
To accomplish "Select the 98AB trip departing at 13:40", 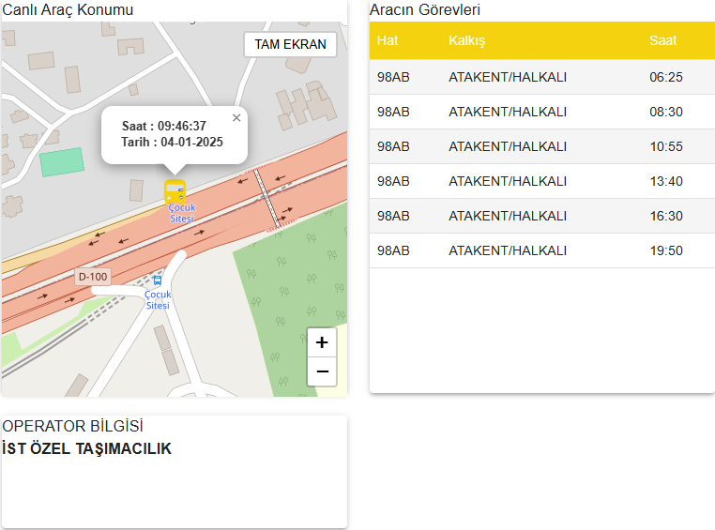I will (x=541, y=181).
